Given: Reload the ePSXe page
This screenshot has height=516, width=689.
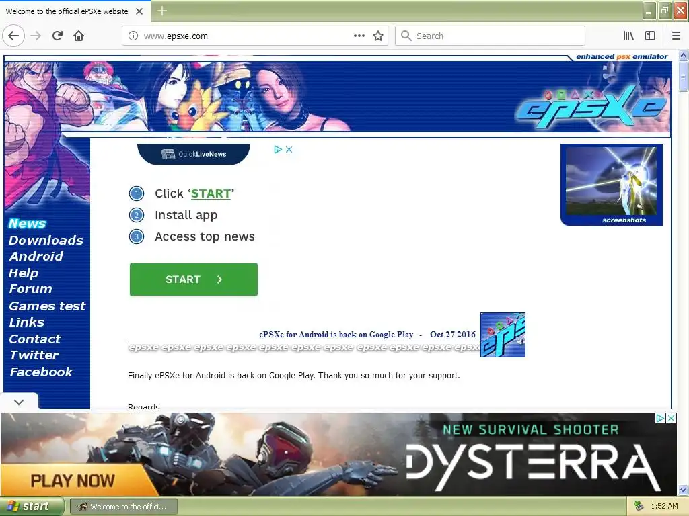Looking at the screenshot, I should click(x=58, y=36).
